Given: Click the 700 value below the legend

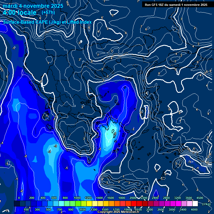Looking at the screenshot, I should (x=60, y=210).
